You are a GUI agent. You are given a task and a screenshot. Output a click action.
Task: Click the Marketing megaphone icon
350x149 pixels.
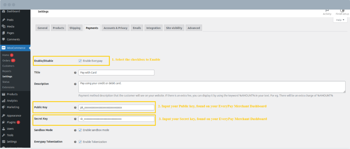[3, 107]
